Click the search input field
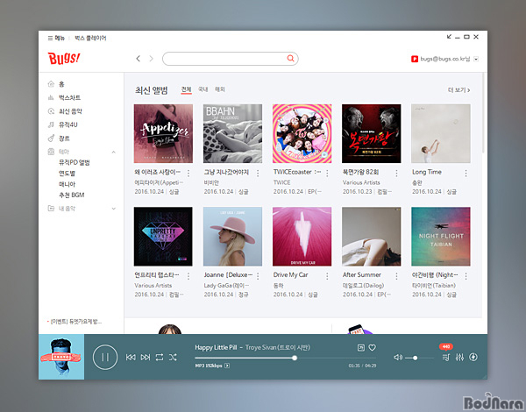The image size is (526, 412). [230, 59]
